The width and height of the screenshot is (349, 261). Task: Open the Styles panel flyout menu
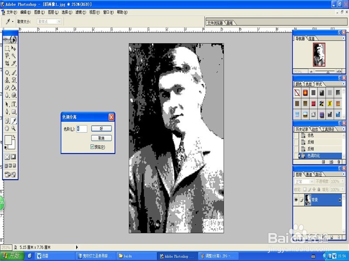pyautogui.click(x=343, y=84)
